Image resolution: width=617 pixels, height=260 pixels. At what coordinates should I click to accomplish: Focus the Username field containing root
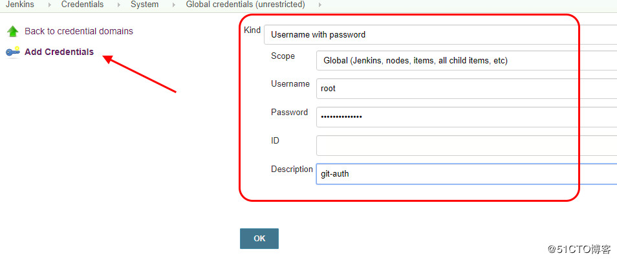(x=466, y=89)
